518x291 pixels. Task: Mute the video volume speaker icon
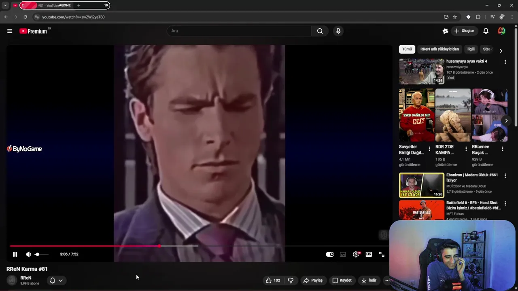(28, 254)
